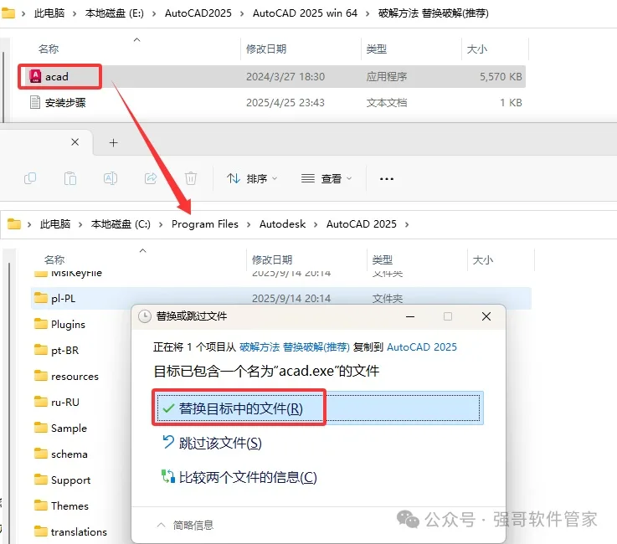This screenshot has height=544, width=617.
Task: Open AutoCAD 2025 destination link in dialog
Action: coord(422,347)
